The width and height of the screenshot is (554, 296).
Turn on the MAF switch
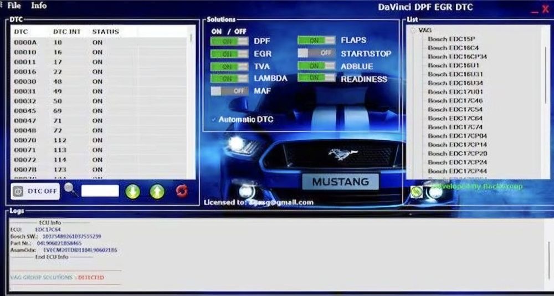pyautogui.click(x=229, y=91)
